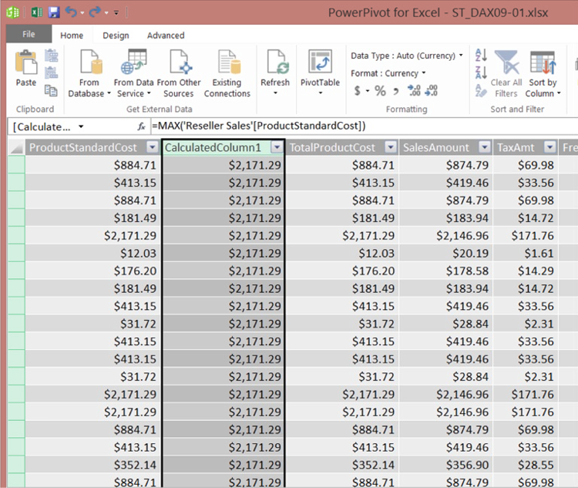The height and width of the screenshot is (488, 578).
Task: Expand the Data Type dropdown
Action: coord(461,56)
